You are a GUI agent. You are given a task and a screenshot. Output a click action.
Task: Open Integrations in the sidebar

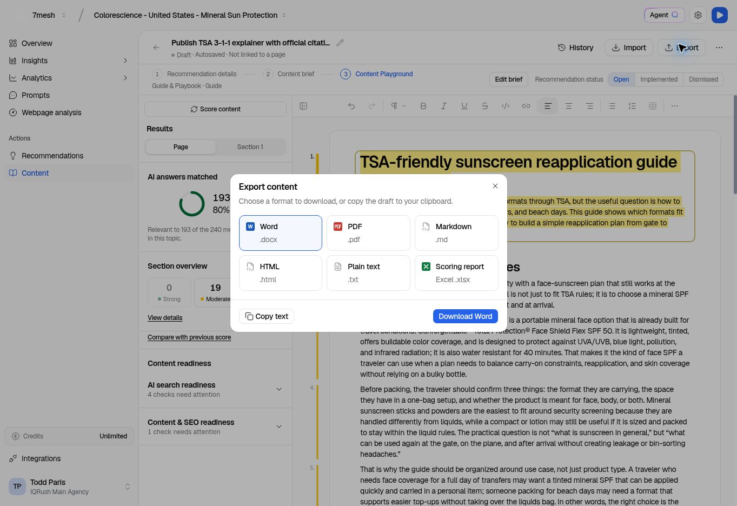pos(69,458)
